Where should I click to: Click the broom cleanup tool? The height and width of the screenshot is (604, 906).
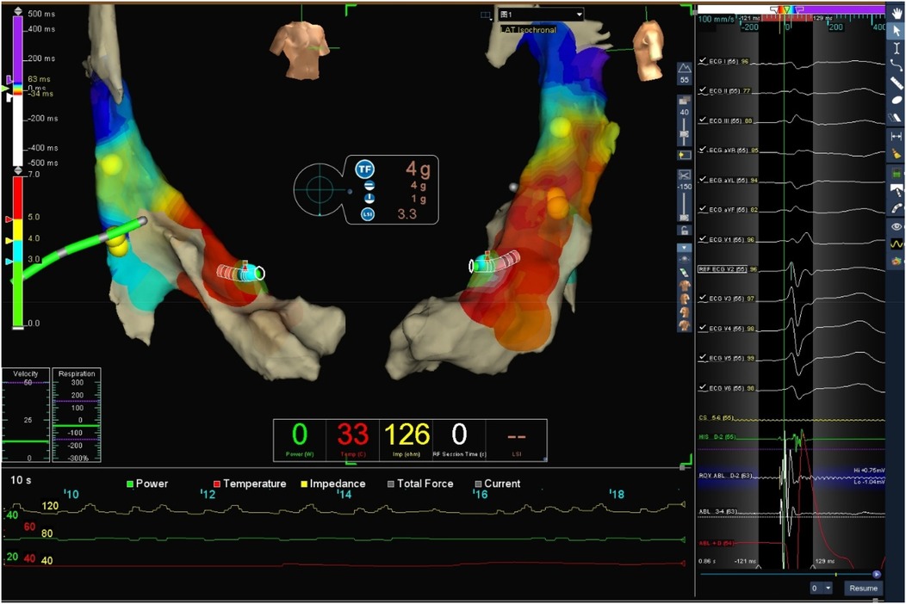(897, 153)
